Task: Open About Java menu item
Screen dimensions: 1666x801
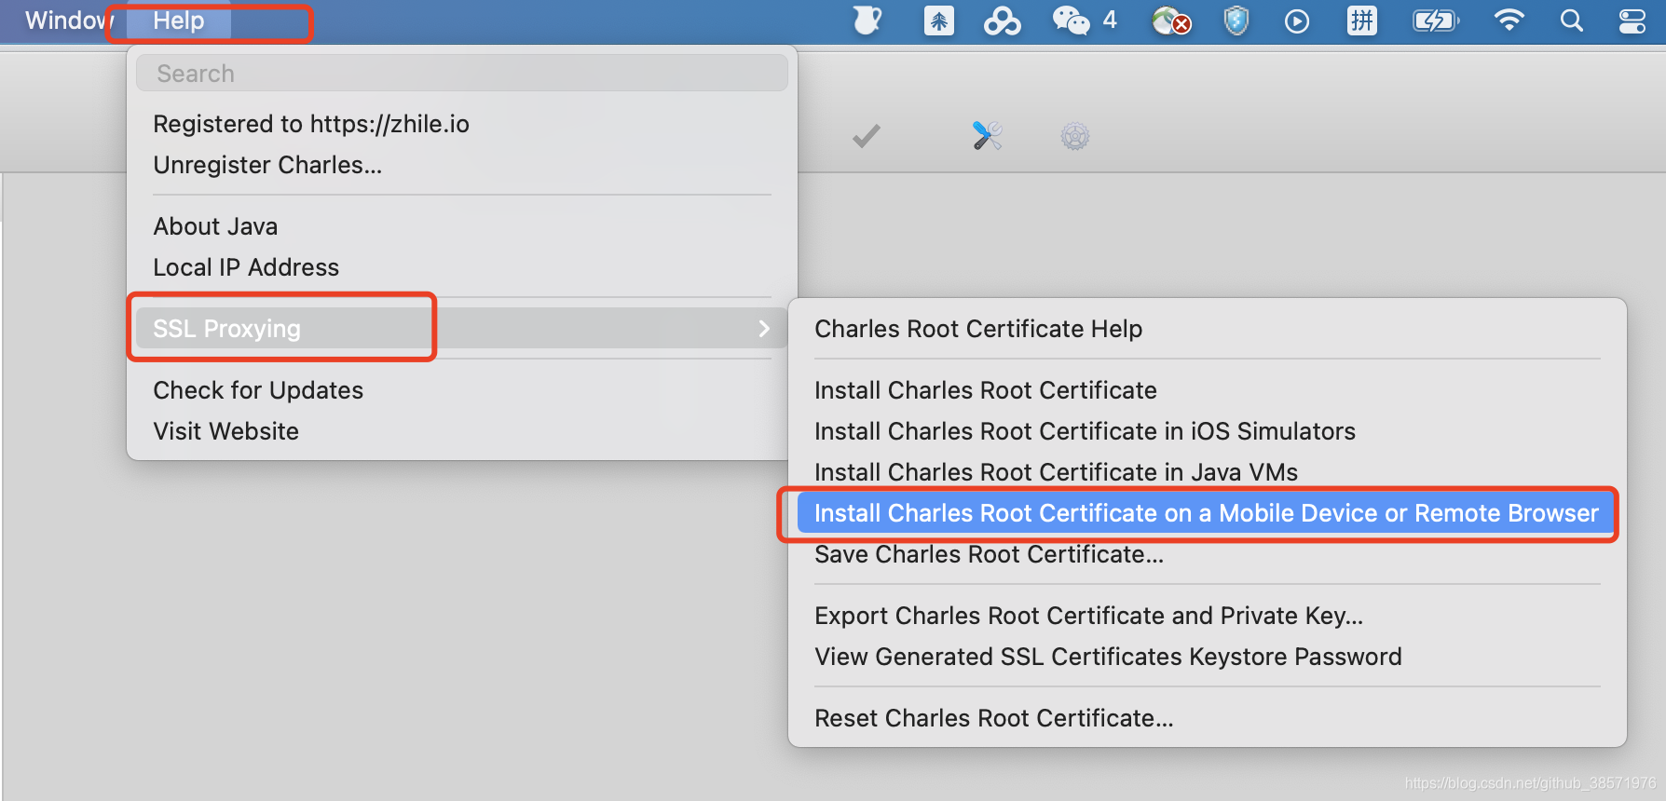Action: pyautogui.click(x=215, y=226)
